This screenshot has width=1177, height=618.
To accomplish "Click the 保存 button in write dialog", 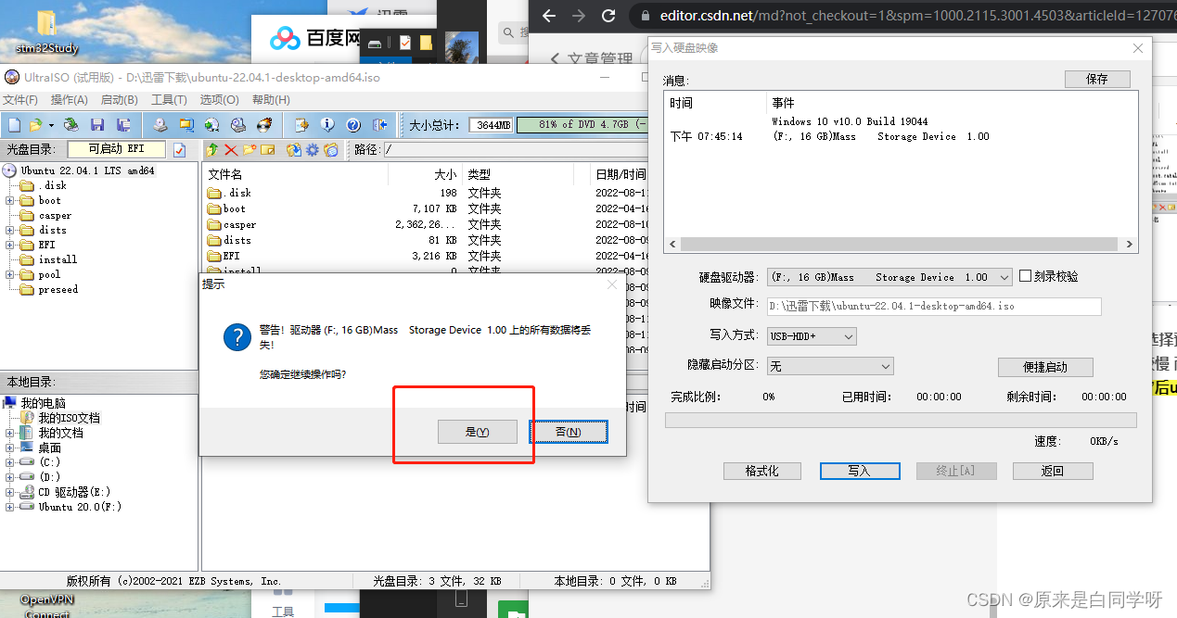I will click(1097, 79).
